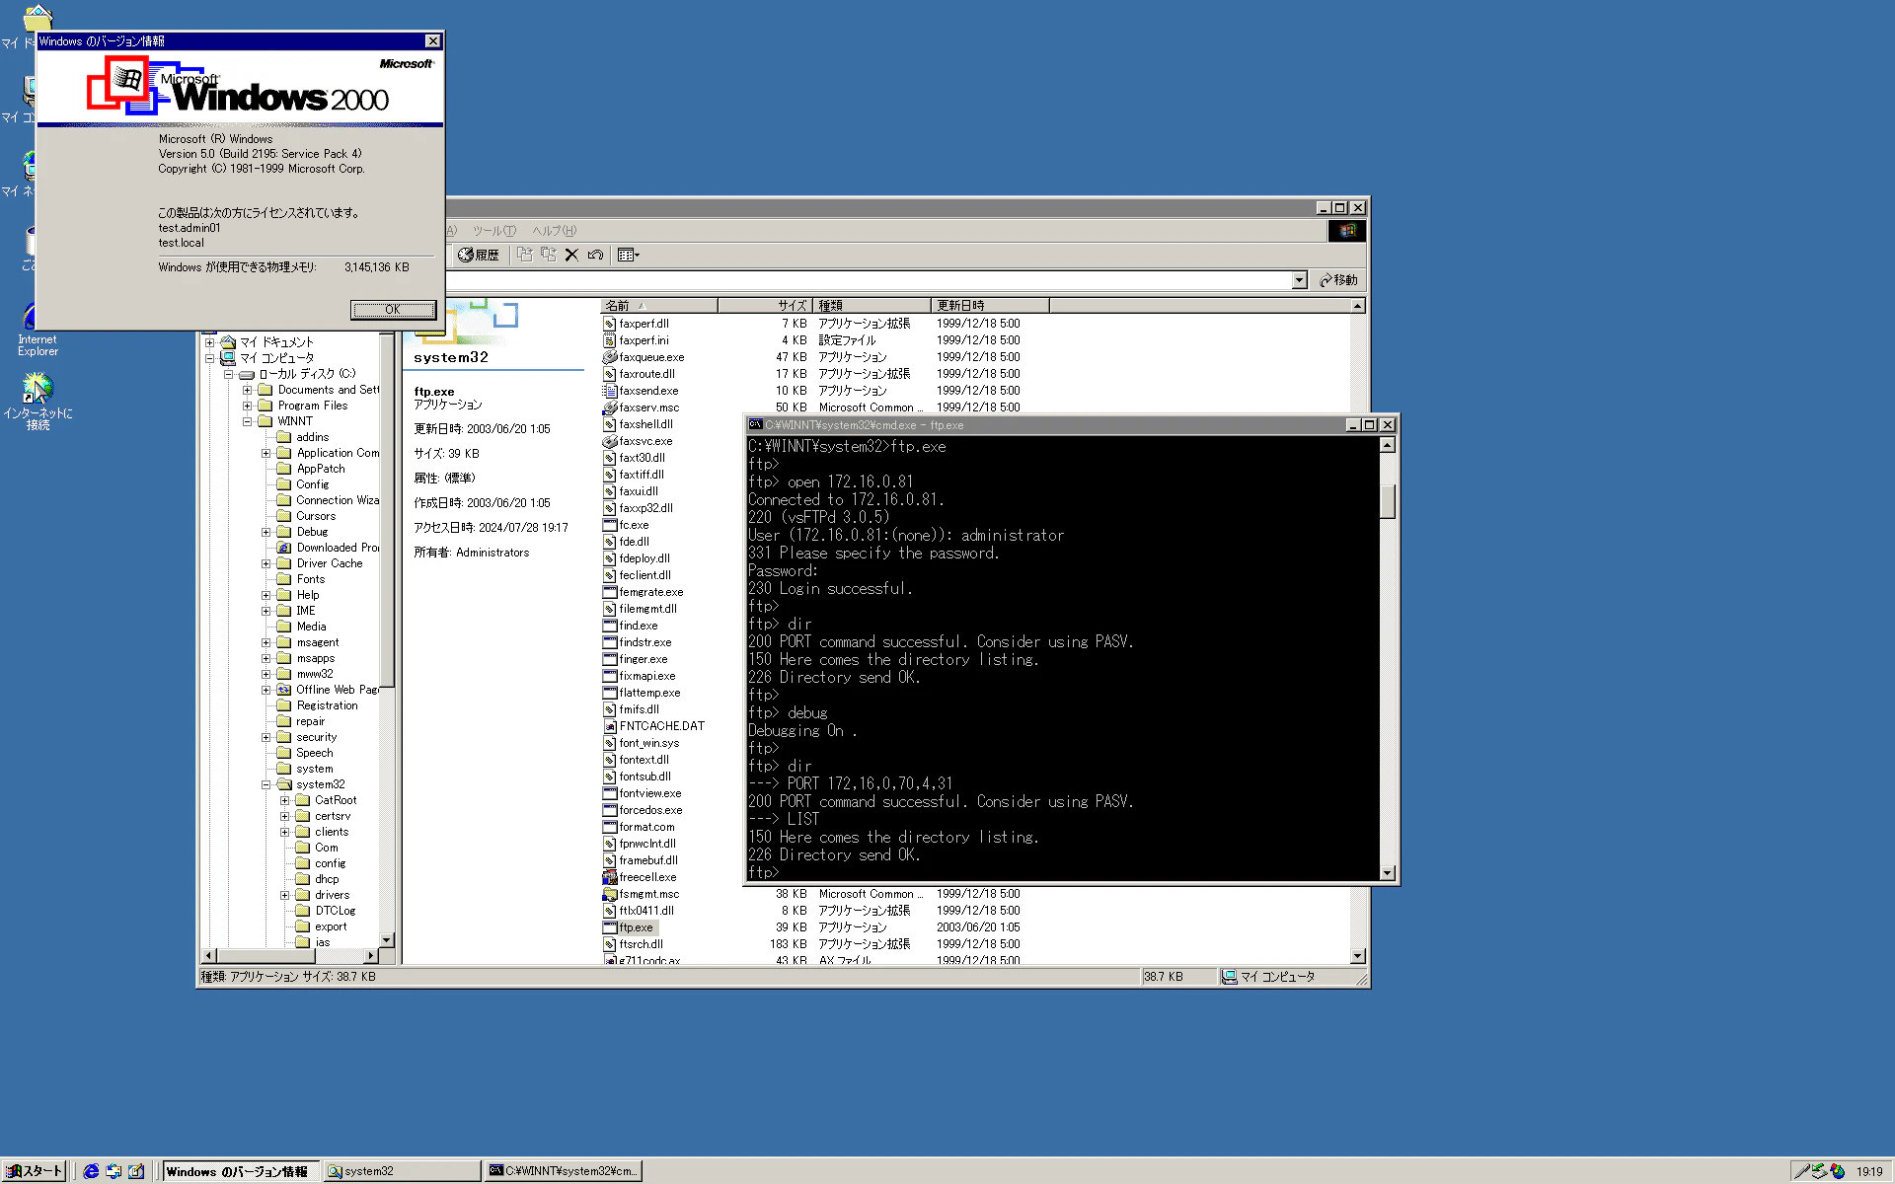This screenshot has height=1184, width=1895.
Task: Sort files by サイズ column header
Action: click(765, 306)
